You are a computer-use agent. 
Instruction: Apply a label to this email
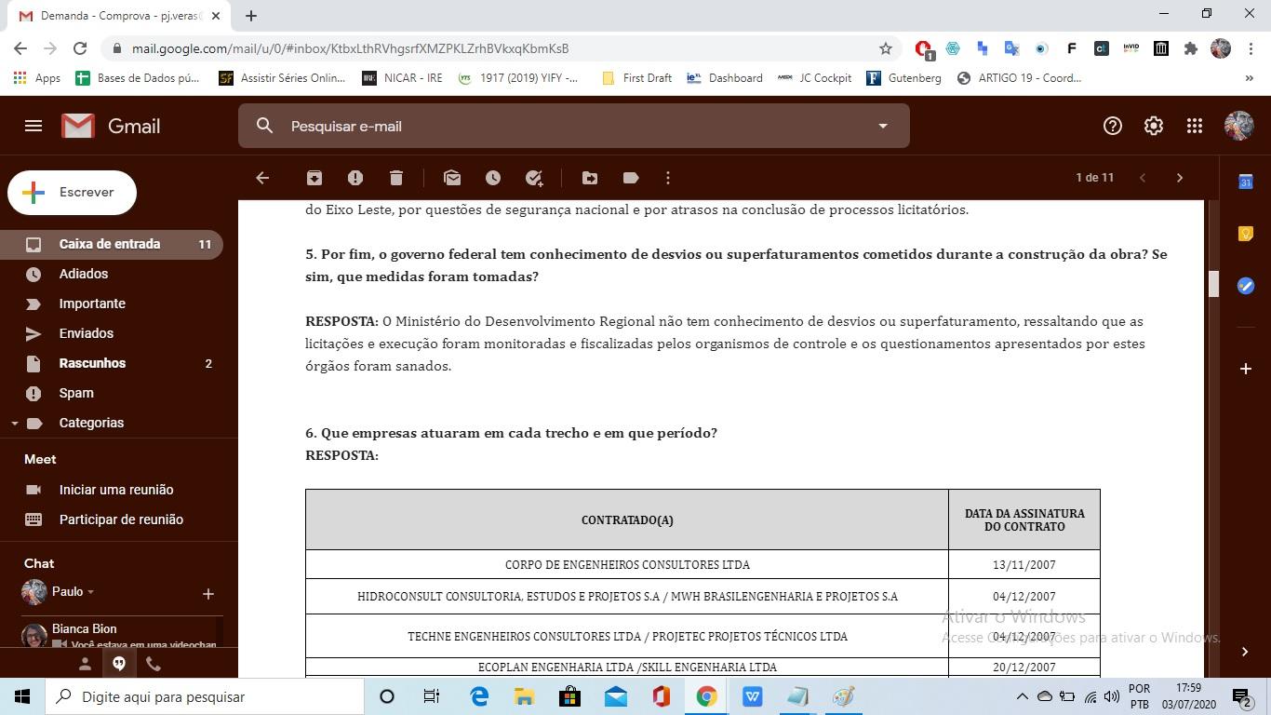631,178
